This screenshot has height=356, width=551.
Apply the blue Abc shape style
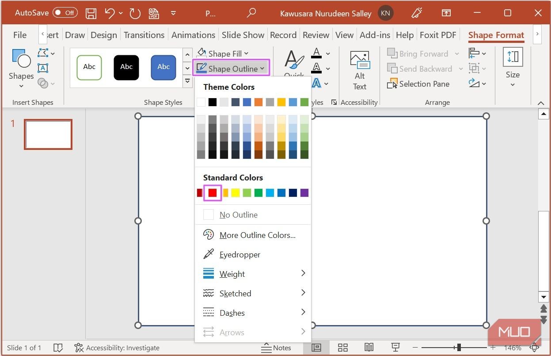(163, 67)
